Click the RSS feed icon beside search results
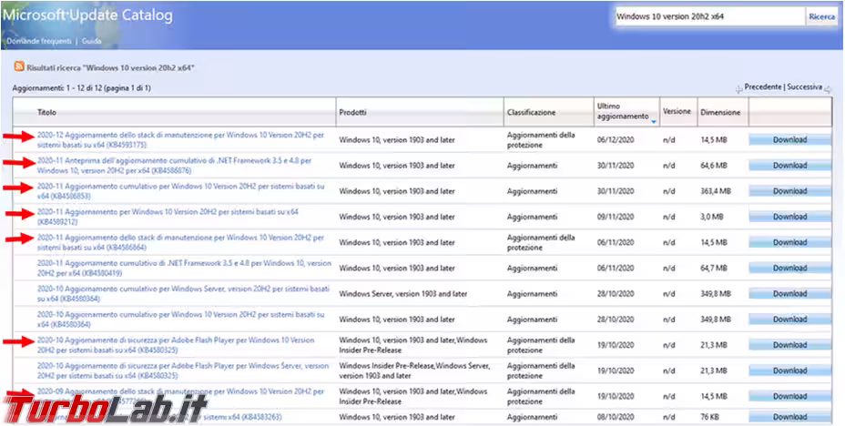 pos(19,67)
